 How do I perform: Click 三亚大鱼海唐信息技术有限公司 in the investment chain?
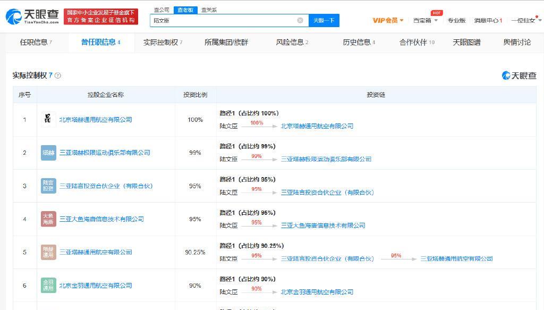click(323, 225)
